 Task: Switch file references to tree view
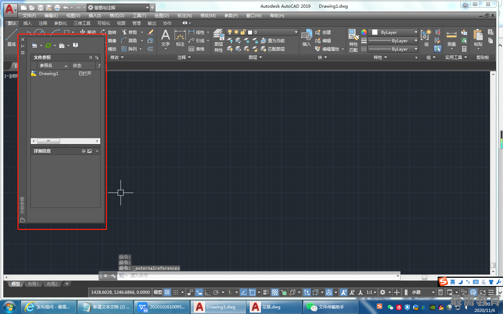97,58
